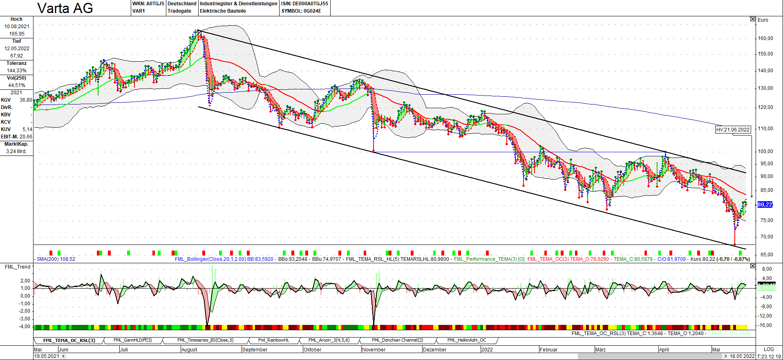Viewport: 783px width, 360px height.
Task: Click the Deutschland country field
Action: pos(182,4)
